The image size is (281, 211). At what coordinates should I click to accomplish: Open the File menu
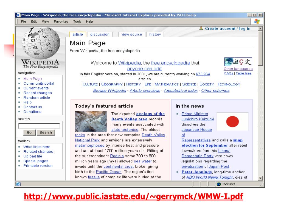pyautogui.click(x=24, y=21)
